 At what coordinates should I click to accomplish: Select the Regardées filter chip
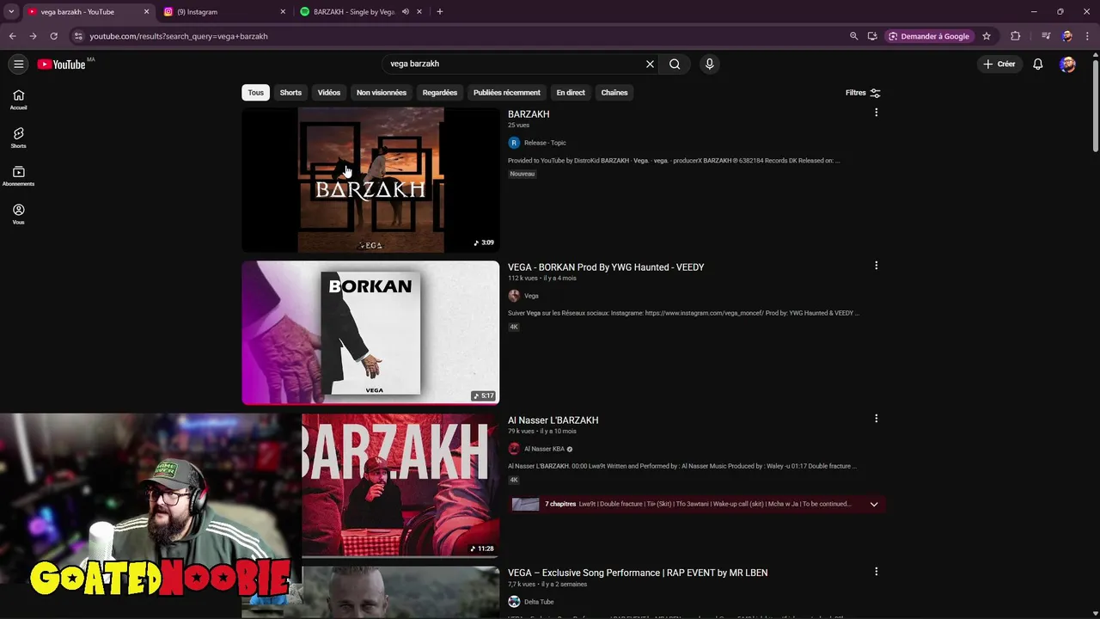[440, 93]
